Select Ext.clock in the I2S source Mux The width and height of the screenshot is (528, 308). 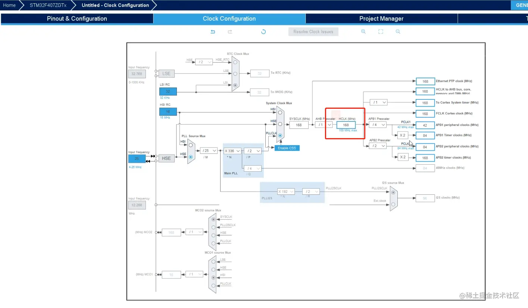[x=393, y=204]
